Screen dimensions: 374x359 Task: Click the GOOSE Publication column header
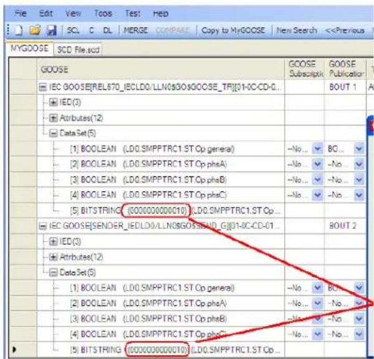tap(345, 69)
